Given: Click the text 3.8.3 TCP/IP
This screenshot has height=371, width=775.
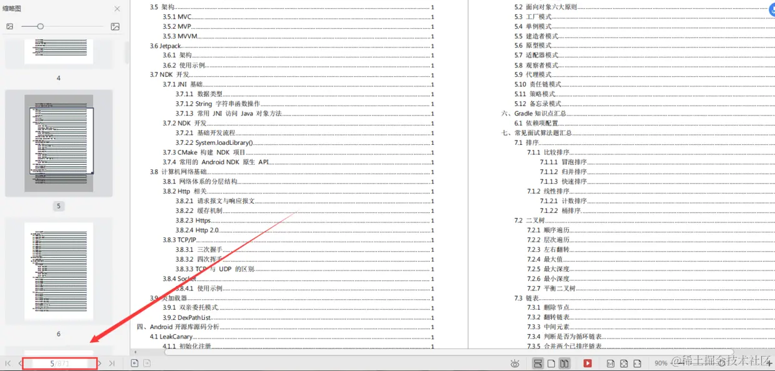Looking at the screenshot, I should pyautogui.click(x=178, y=240).
